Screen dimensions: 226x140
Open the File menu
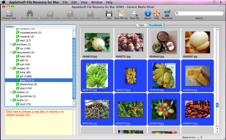coord(65,2)
